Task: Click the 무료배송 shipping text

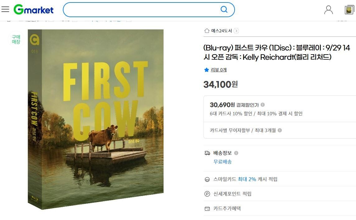Action: pos(222,162)
